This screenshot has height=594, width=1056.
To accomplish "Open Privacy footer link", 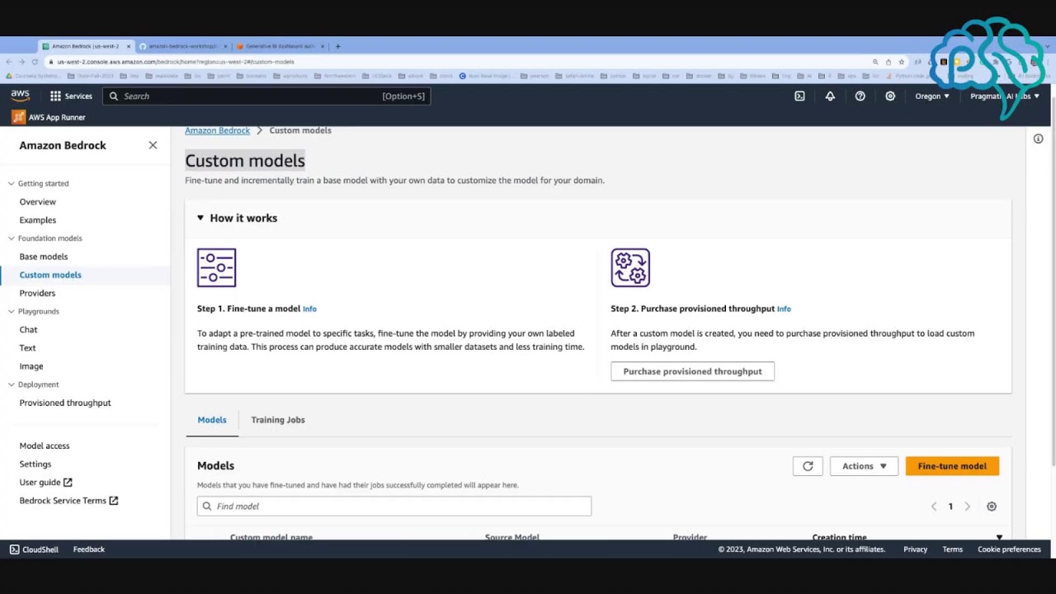I will click(915, 549).
